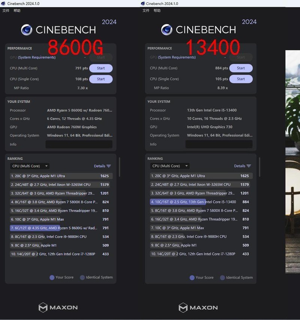Click the 8.39 x MP Ratio value

tap(222, 88)
